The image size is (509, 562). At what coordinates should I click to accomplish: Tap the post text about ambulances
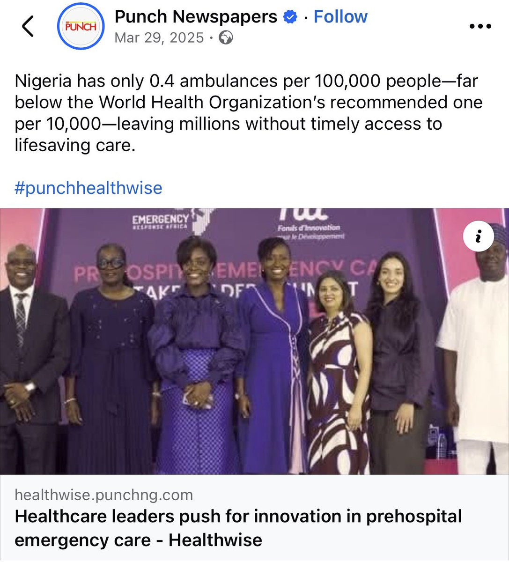pos(248,113)
